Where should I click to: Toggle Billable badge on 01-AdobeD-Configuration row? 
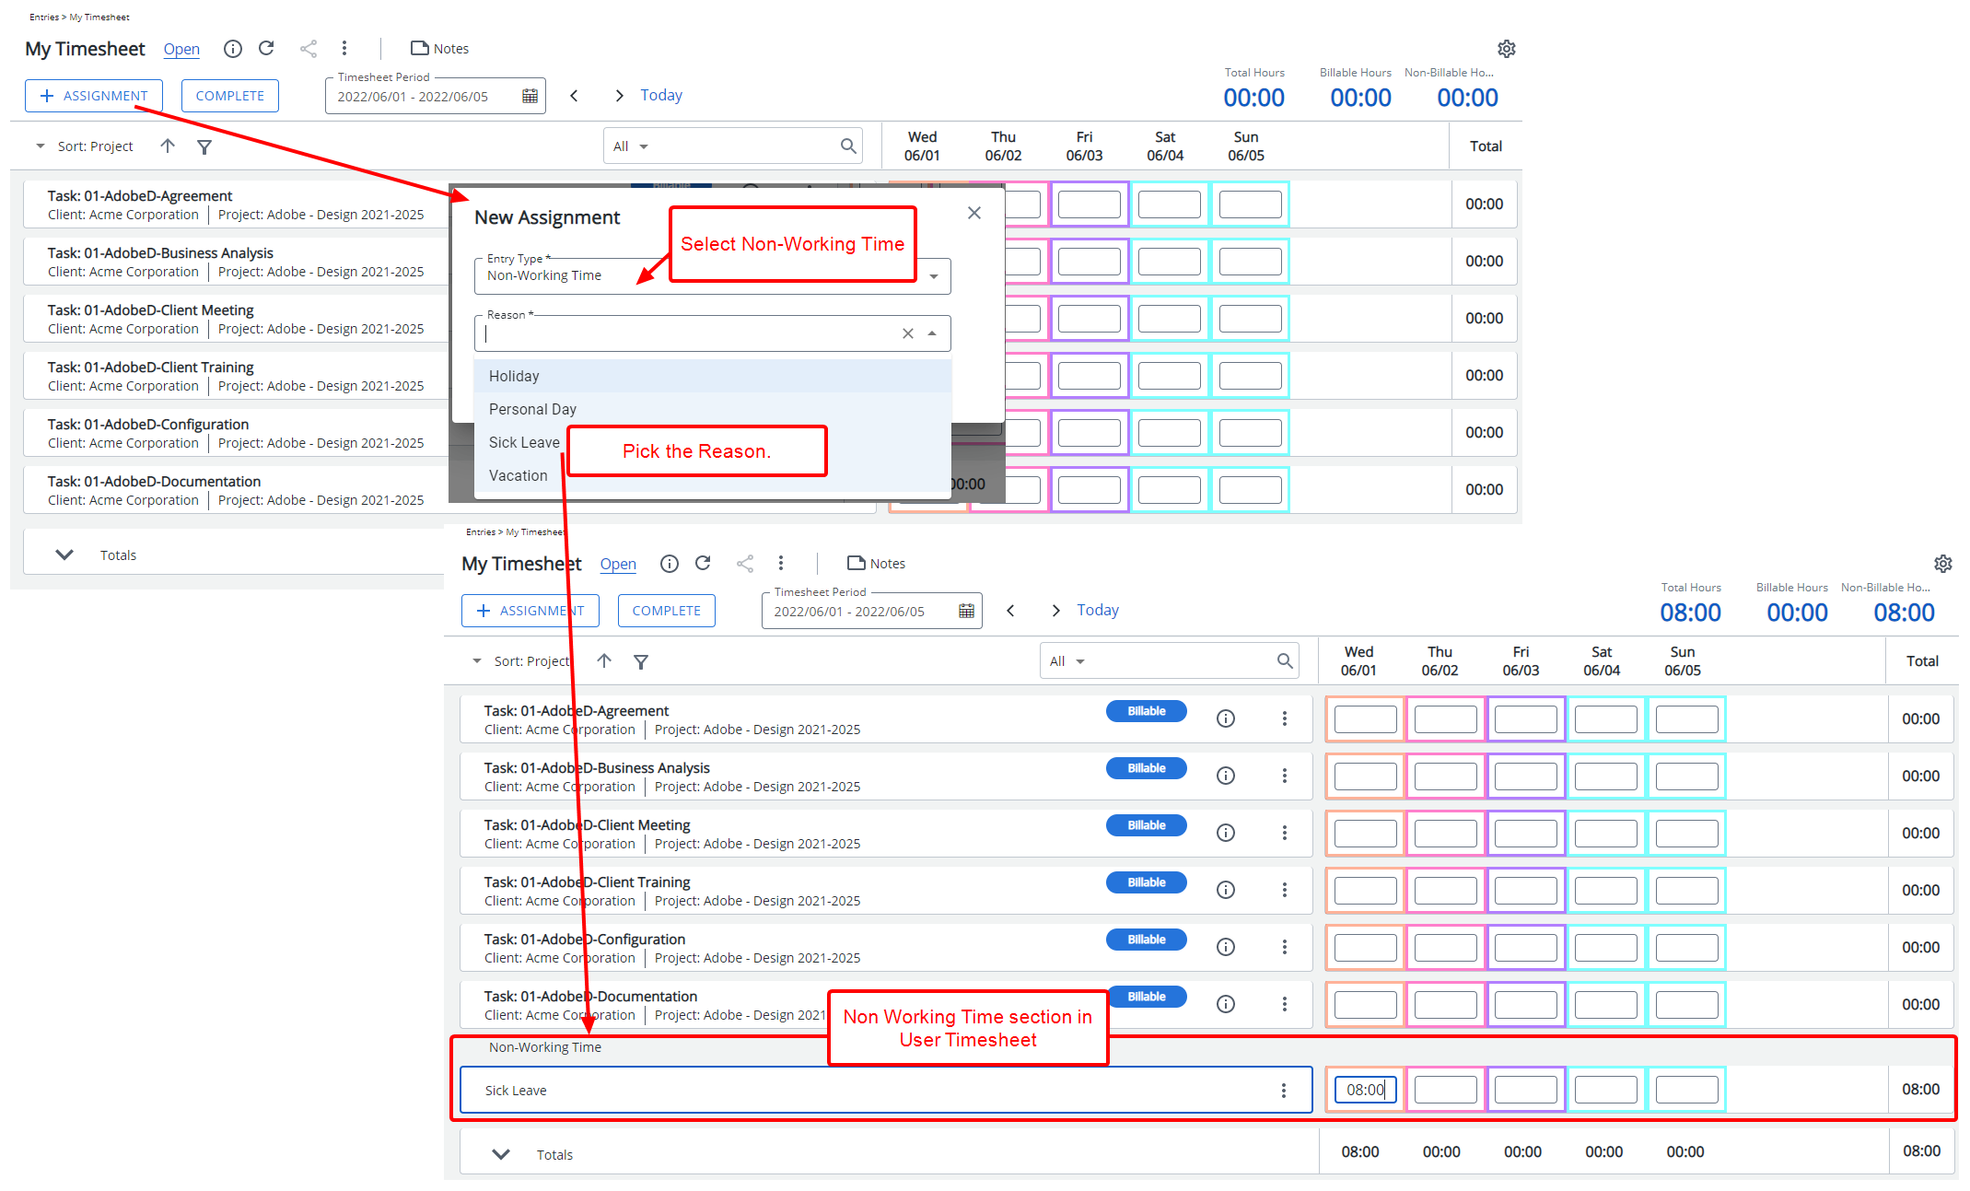(x=1146, y=940)
